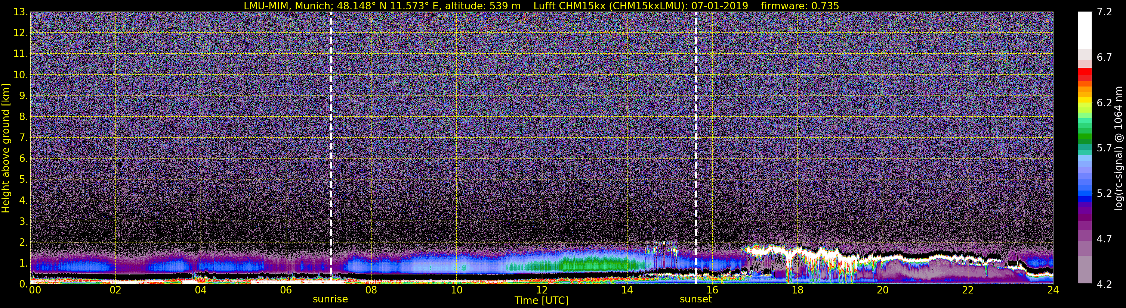
Task: Click the '5.' height tick label
Action: click(x=23, y=180)
